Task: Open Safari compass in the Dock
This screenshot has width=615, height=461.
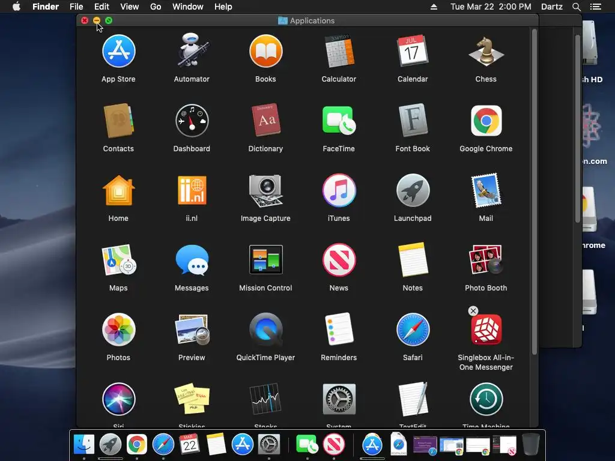Action: point(163,445)
